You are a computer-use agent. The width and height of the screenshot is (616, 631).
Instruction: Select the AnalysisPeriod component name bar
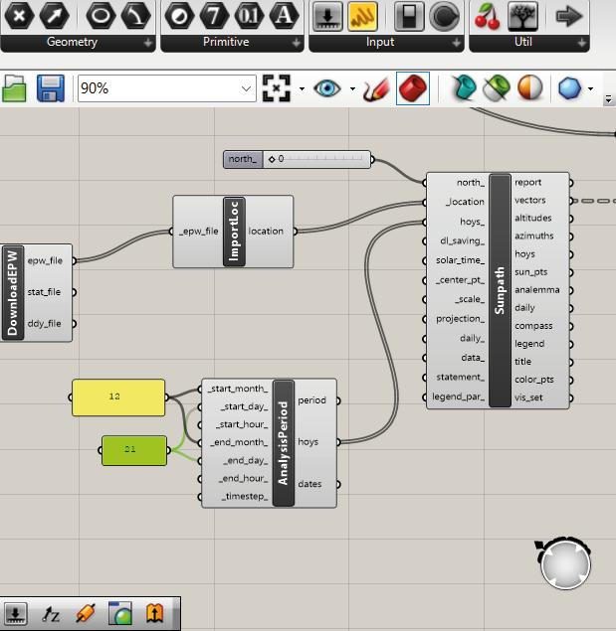click(284, 443)
